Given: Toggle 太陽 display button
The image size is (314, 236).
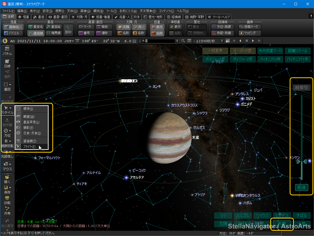Looking at the screenshot, I should pos(124,27).
